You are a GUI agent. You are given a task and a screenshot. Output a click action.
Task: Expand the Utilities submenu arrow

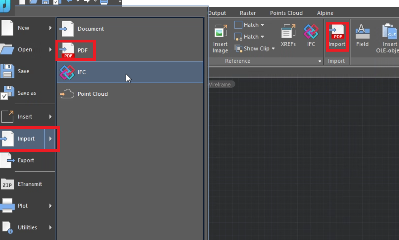50,227
